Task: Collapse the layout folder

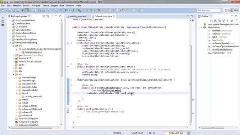Action: 17,93
